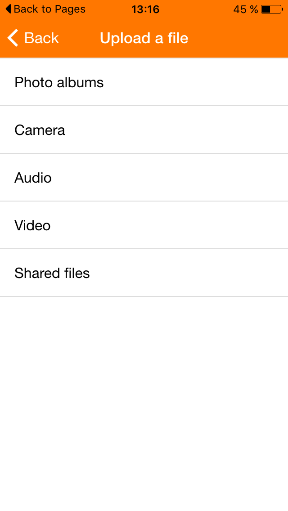The width and height of the screenshot is (288, 511).
Task: Choose the Audio upload option
Action: pyautogui.click(x=33, y=178)
